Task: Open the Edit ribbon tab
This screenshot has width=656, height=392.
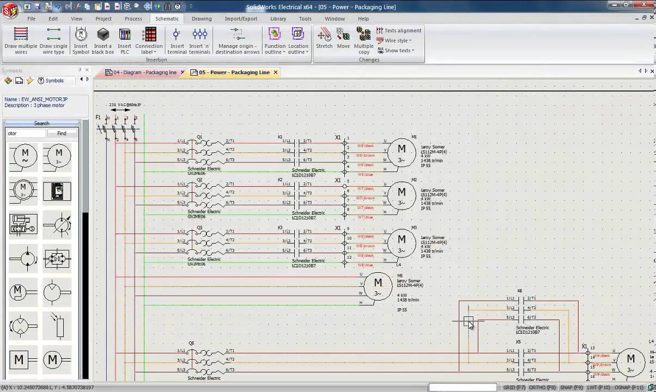Action: point(53,19)
